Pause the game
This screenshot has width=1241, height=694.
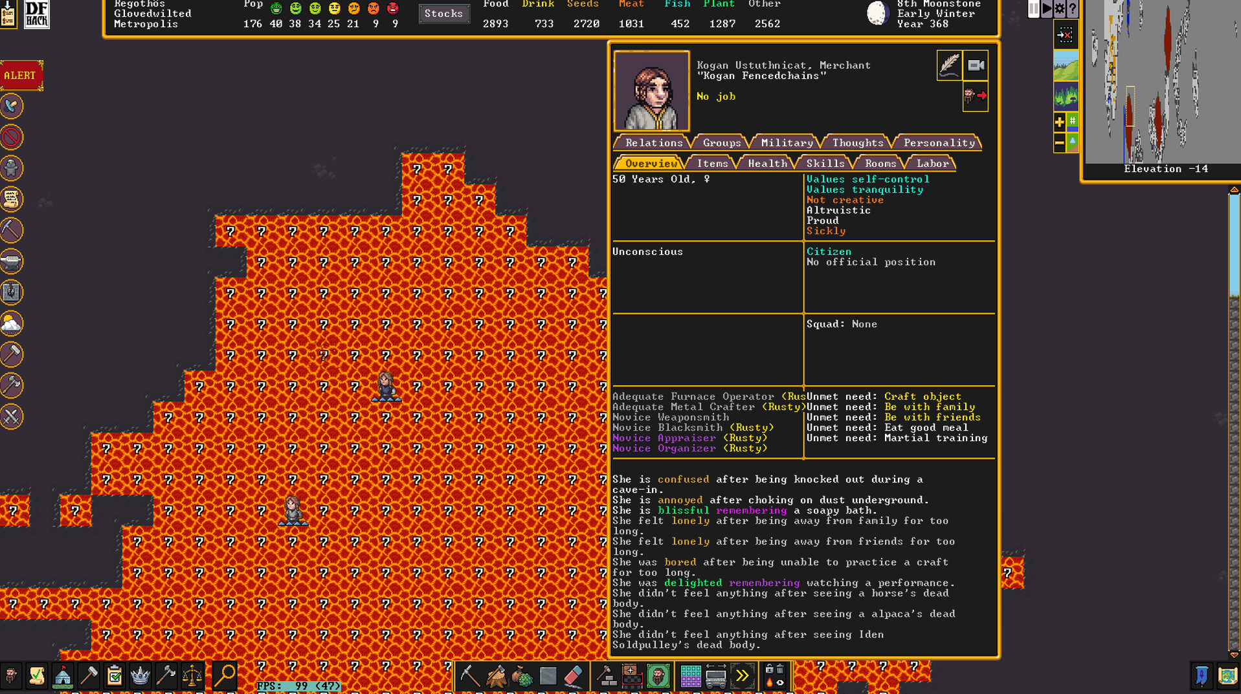(1033, 9)
